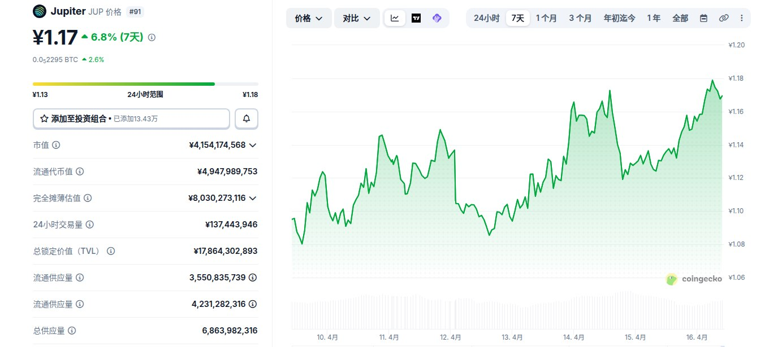769x347 pixels.
Task: Click the fully diluted value ¥8,030,273,116
Action: (217, 198)
